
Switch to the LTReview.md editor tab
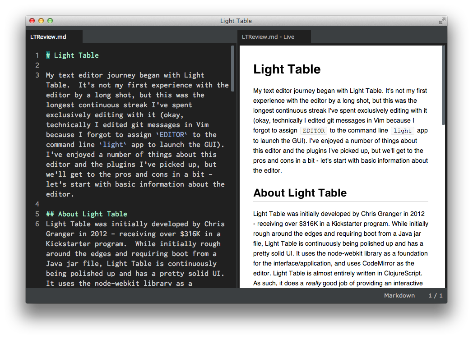[x=48, y=37]
